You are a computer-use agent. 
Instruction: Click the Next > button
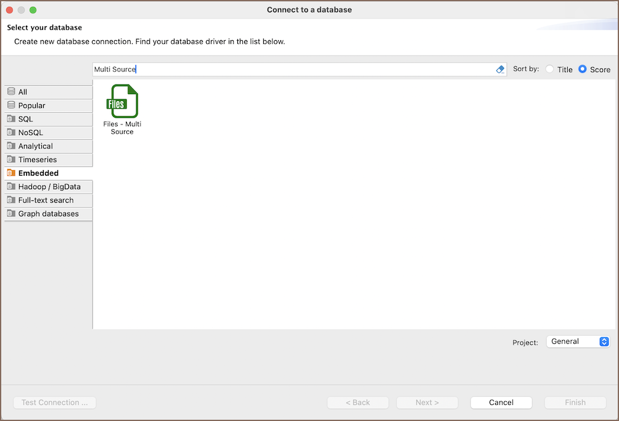pos(427,403)
